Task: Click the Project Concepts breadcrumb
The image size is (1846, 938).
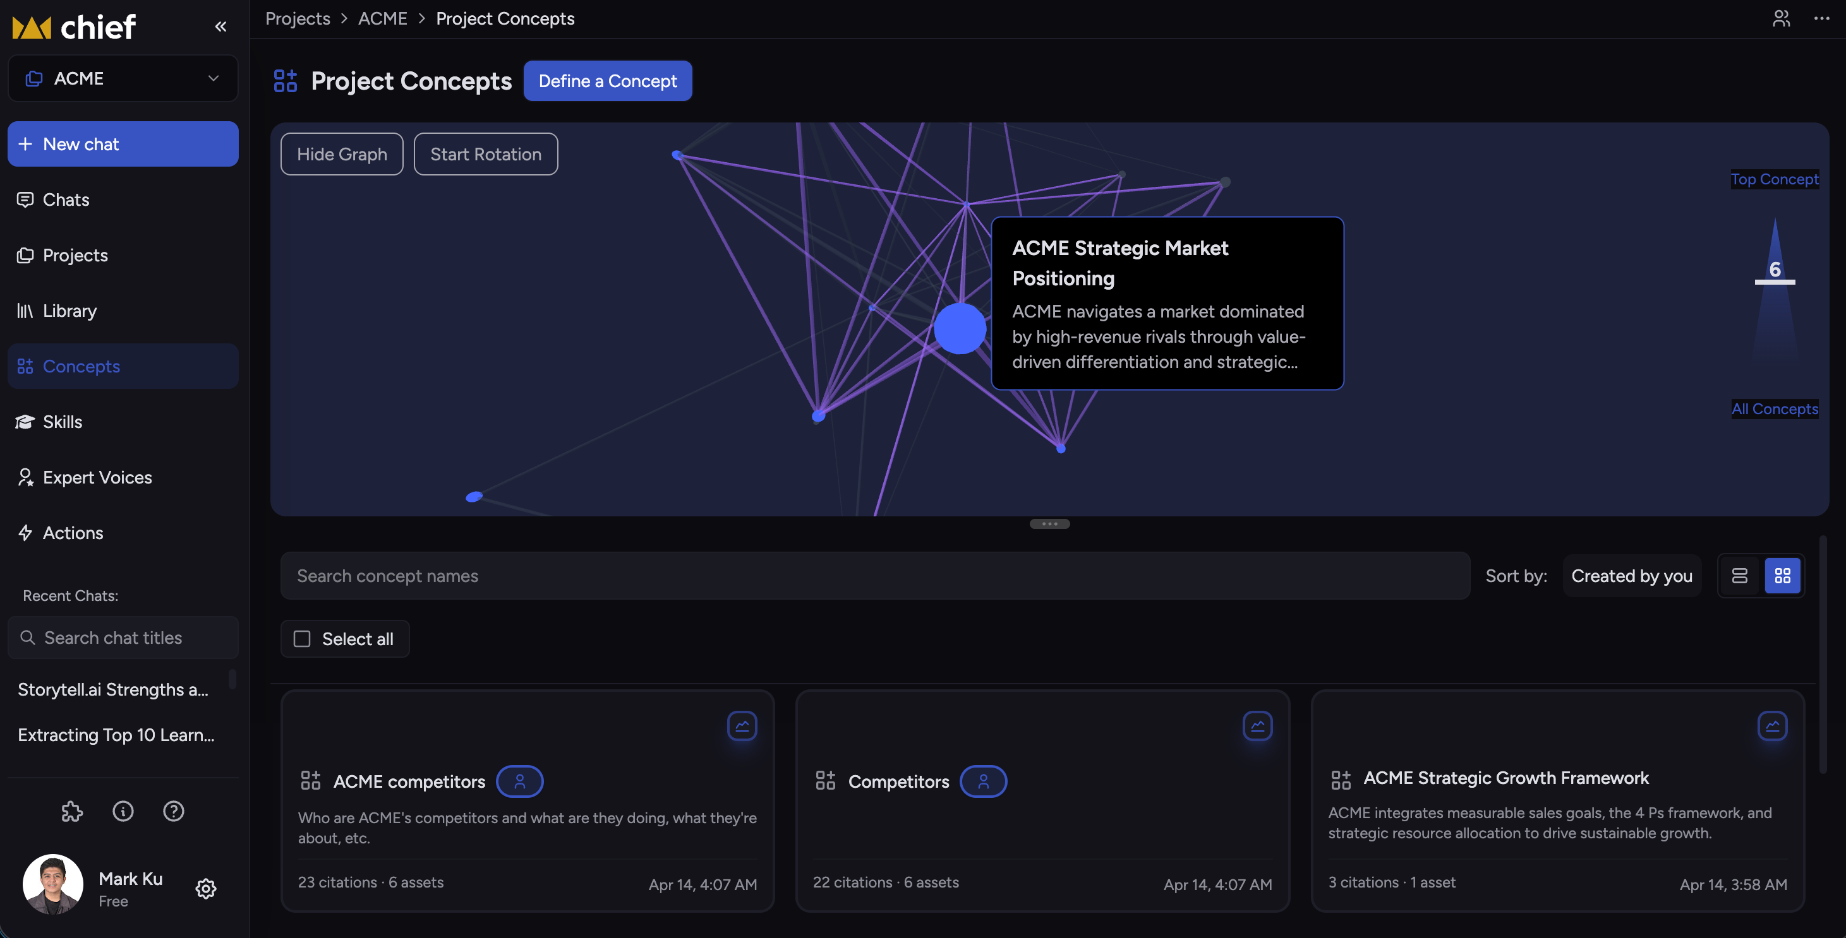Action: pos(505,18)
